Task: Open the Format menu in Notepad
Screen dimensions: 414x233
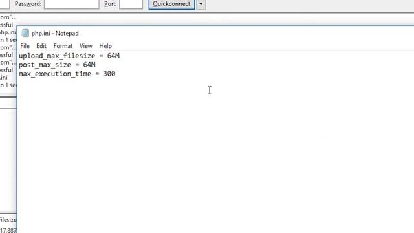Action: click(63, 46)
